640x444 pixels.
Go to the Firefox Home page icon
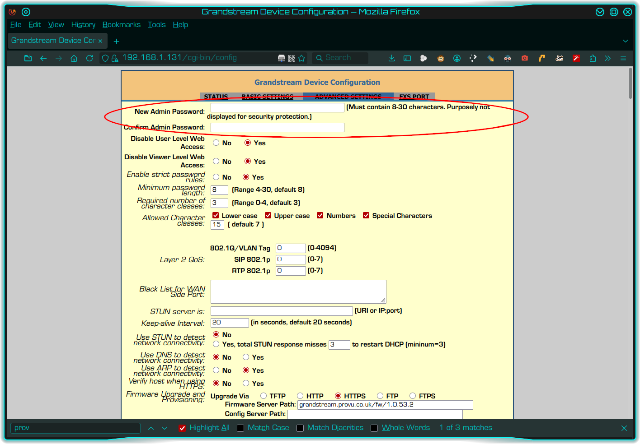click(x=74, y=58)
